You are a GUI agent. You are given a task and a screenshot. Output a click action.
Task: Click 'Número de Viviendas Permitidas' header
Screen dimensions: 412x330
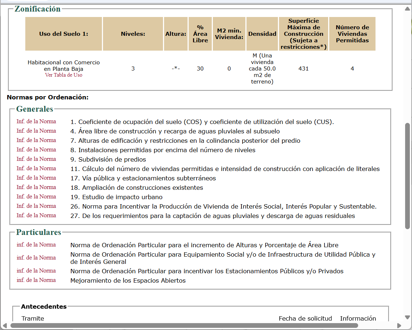click(352, 34)
